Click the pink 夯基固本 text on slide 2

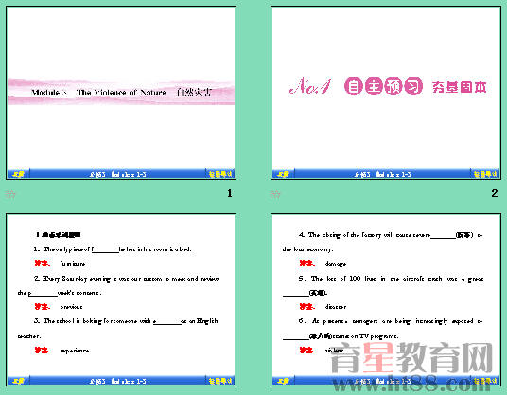(459, 87)
